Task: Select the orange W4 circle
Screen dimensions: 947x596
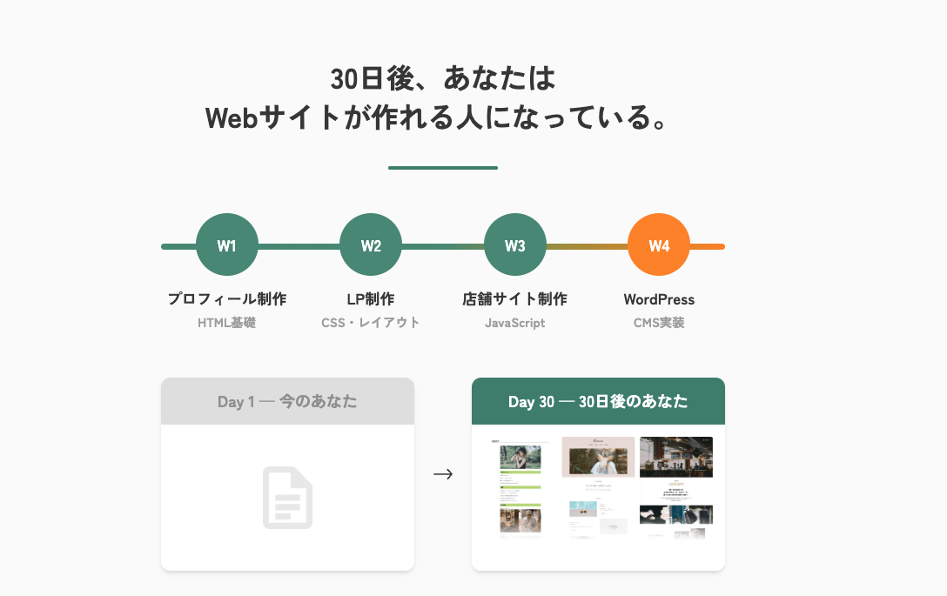Action: pyautogui.click(x=659, y=244)
